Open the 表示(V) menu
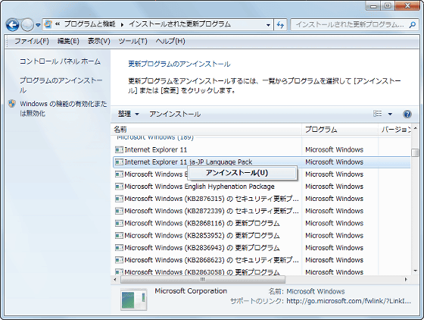This screenshot has width=424, height=320. point(98,41)
